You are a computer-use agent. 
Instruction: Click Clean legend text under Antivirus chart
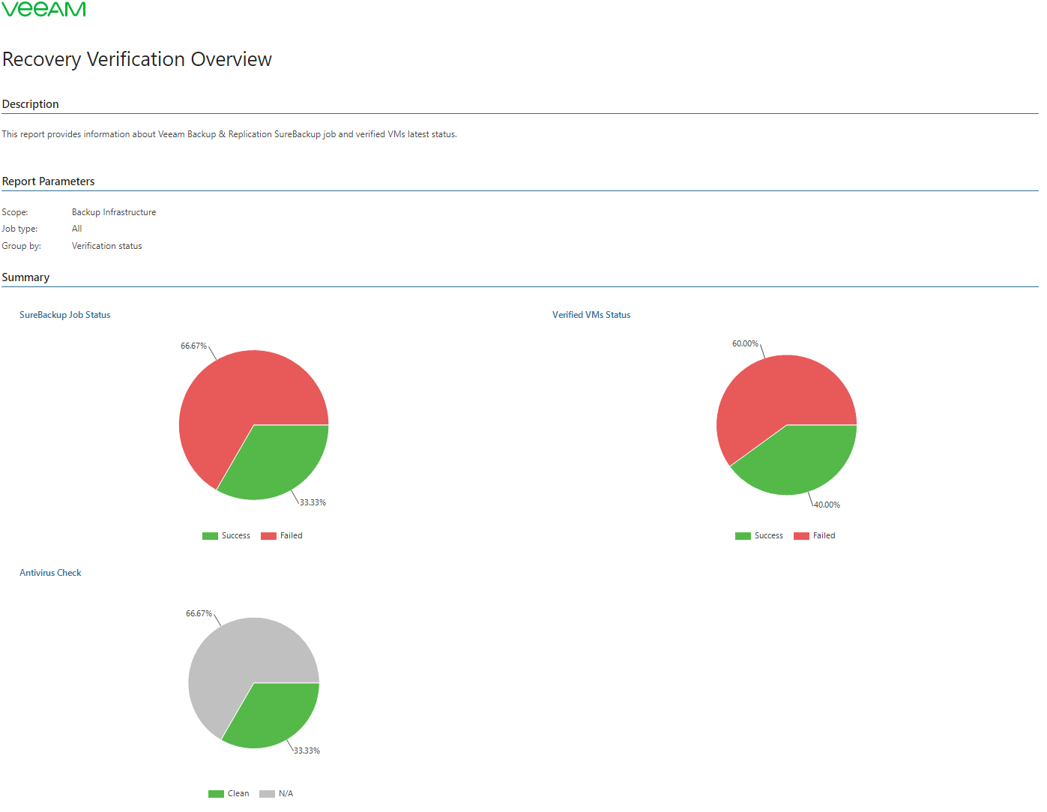[238, 794]
